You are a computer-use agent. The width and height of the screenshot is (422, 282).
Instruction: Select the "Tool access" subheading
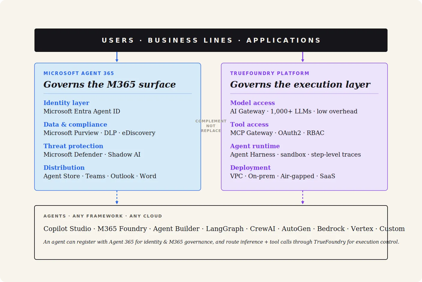249,124
